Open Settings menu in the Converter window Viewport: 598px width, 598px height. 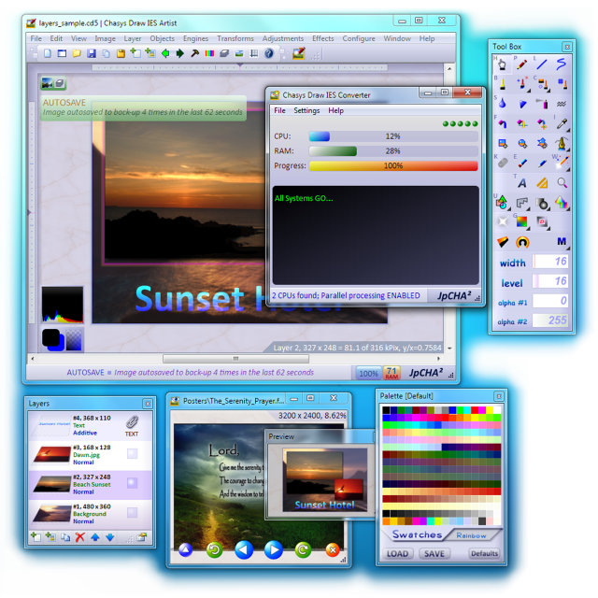pos(306,110)
